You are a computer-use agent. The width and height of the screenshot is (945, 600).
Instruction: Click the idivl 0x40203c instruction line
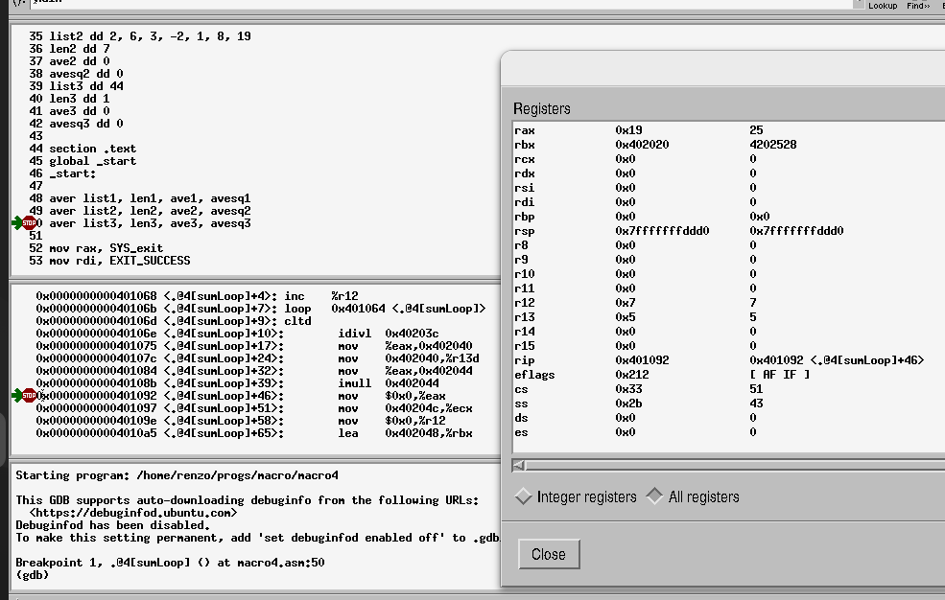pyautogui.click(x=238, y=334)
